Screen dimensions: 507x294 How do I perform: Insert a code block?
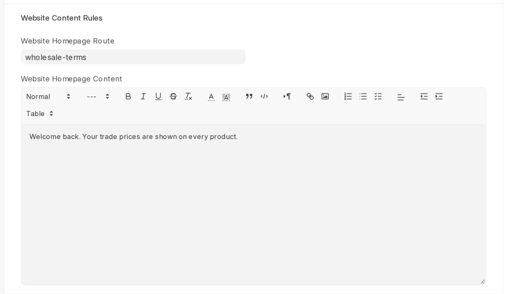point(264,97)
